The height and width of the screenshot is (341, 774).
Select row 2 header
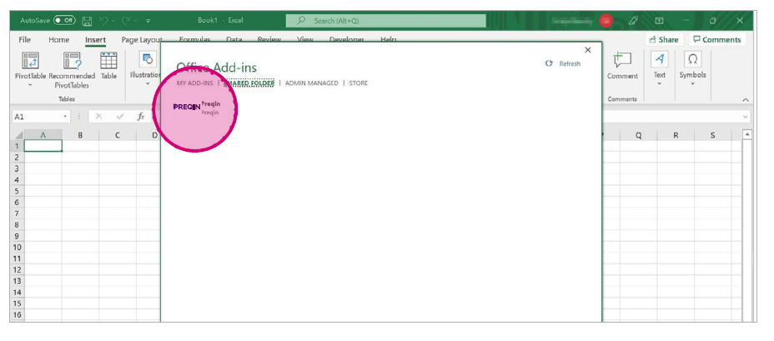coord(17,157)
